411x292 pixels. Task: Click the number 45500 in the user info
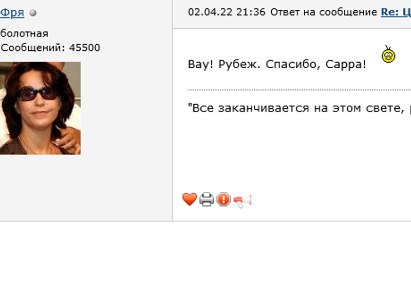click(85, 48)
